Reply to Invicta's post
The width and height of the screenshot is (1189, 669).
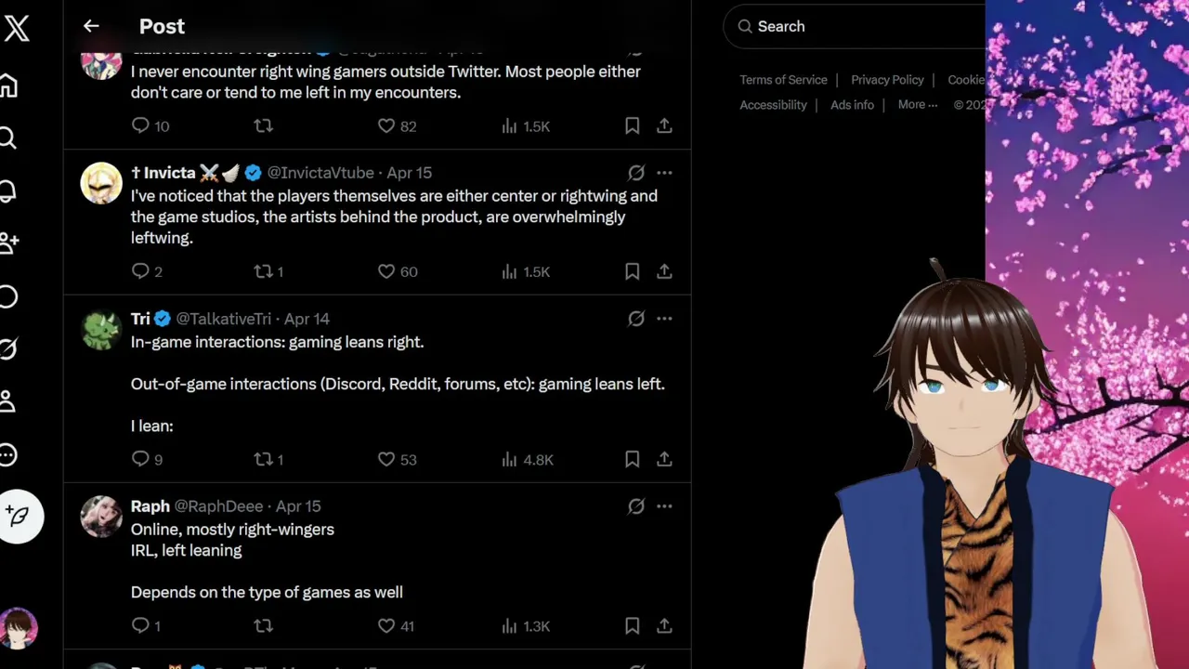click(140, 271)
